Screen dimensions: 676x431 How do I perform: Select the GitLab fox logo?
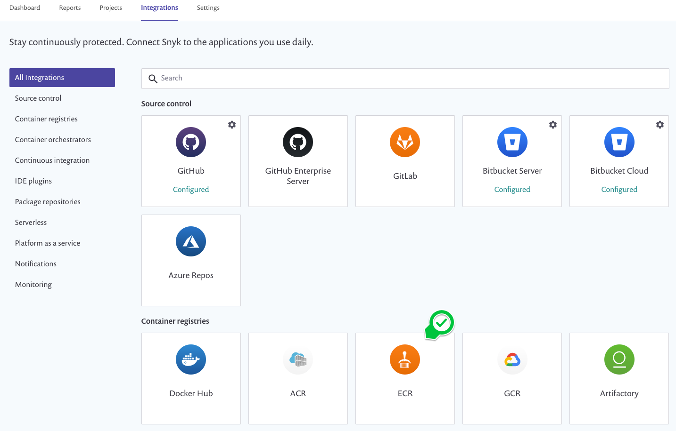click(x=405, y=142)
